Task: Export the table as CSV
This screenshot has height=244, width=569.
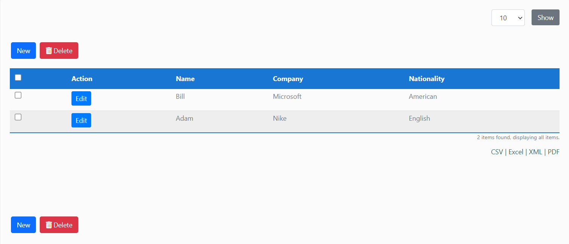Action: tap(497, 152)
